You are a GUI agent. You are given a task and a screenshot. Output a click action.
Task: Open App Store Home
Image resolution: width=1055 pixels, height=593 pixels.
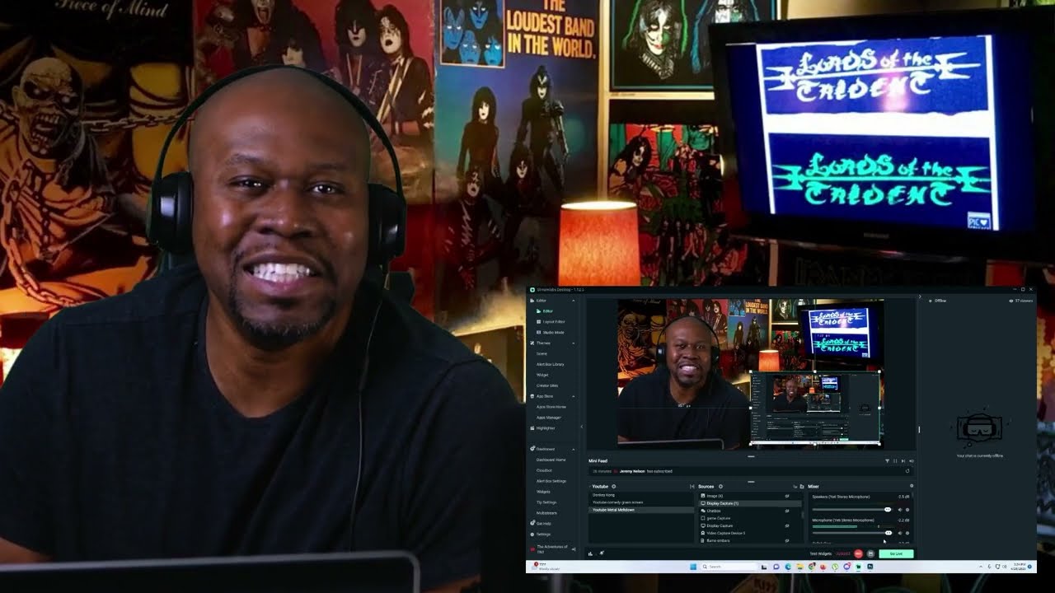click(551, 407)
